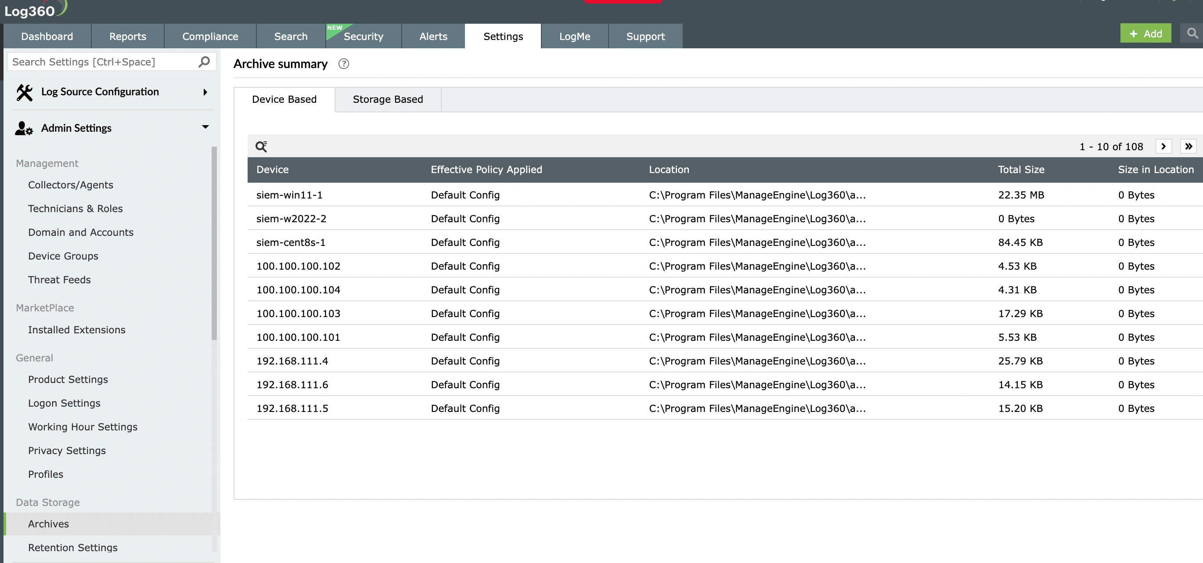Open Collectors/Agents settings
The image size is (1203, 563).
(x=71, y=185)
